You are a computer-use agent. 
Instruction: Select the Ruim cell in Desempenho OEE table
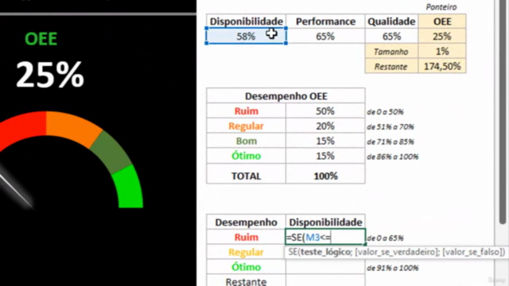point(246,111)
